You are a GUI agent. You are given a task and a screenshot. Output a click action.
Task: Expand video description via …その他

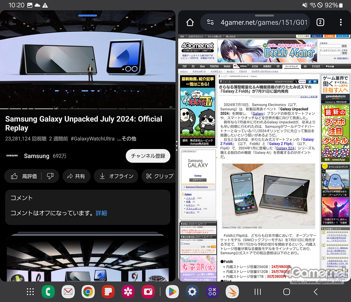pos(127,139)
